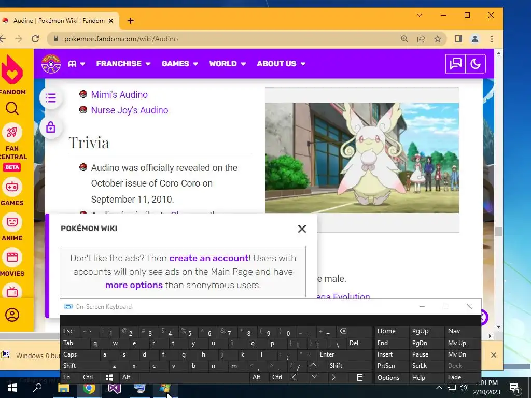Open Chrome profile avatar
The height and width of the screenshot is (398, 531).
[475, 39]
